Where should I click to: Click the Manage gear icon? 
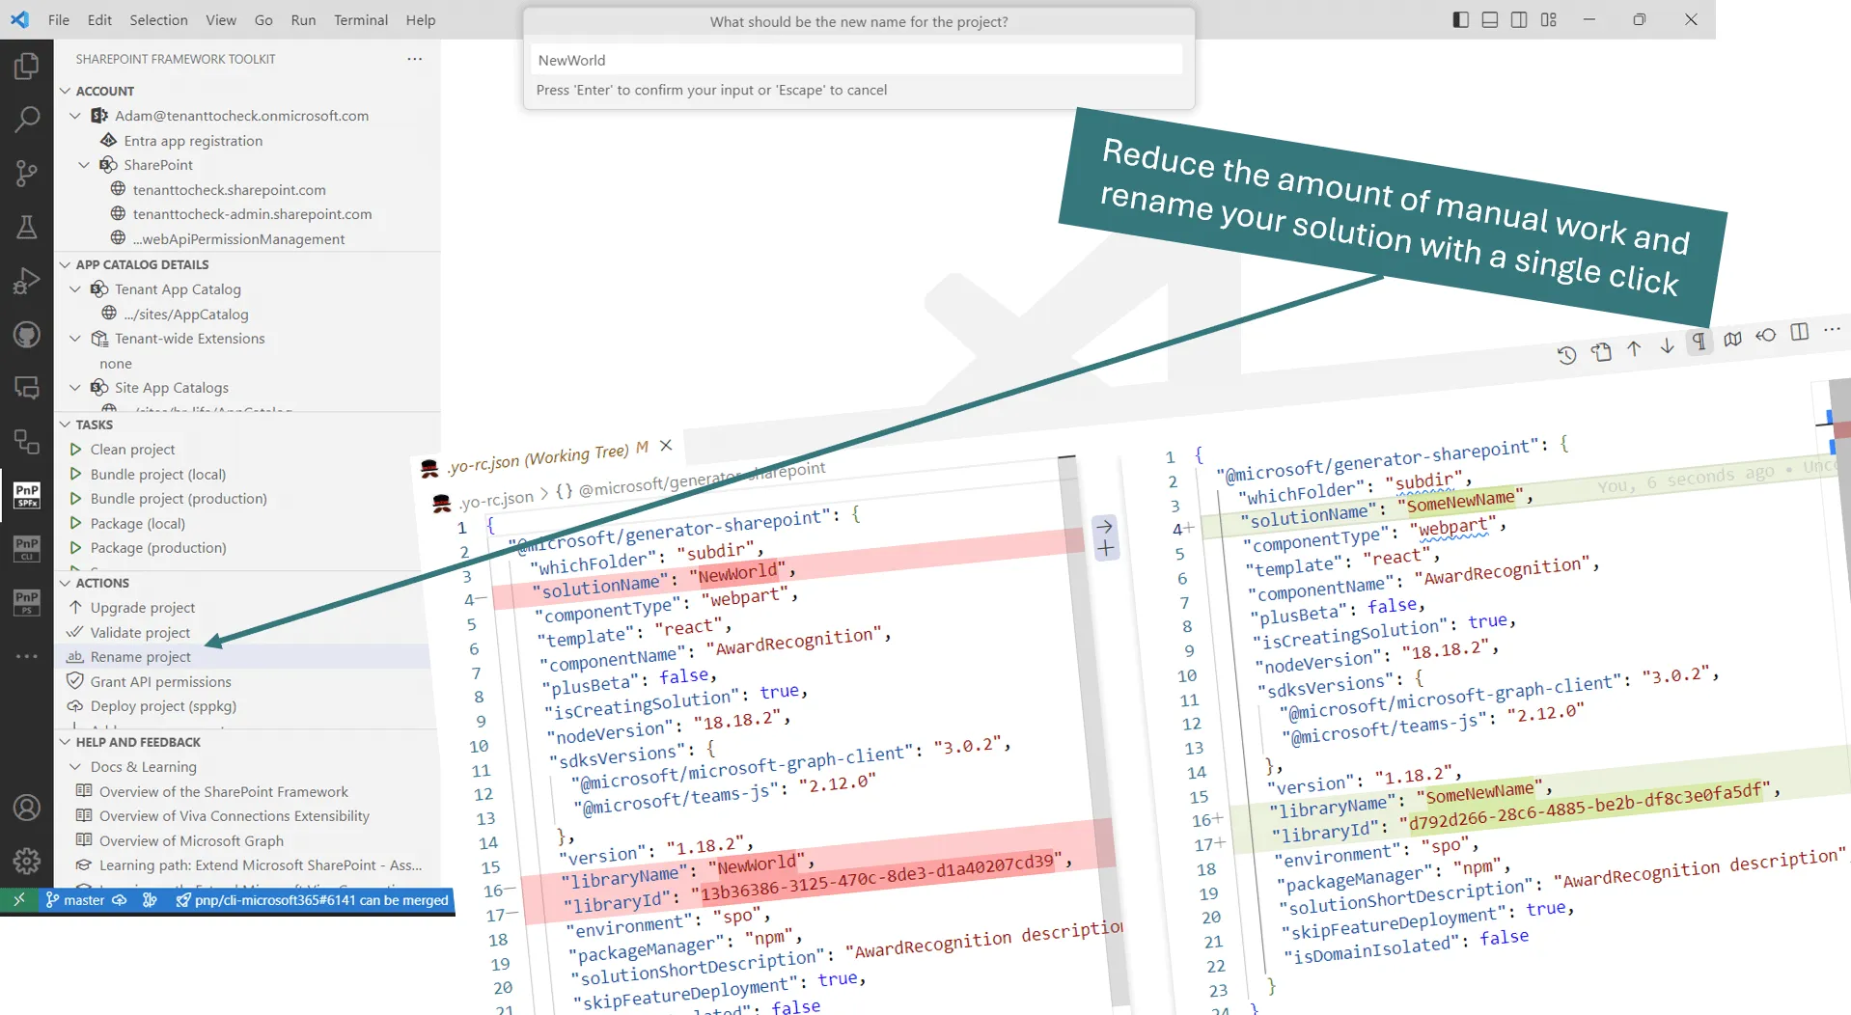tap(26, 860)
